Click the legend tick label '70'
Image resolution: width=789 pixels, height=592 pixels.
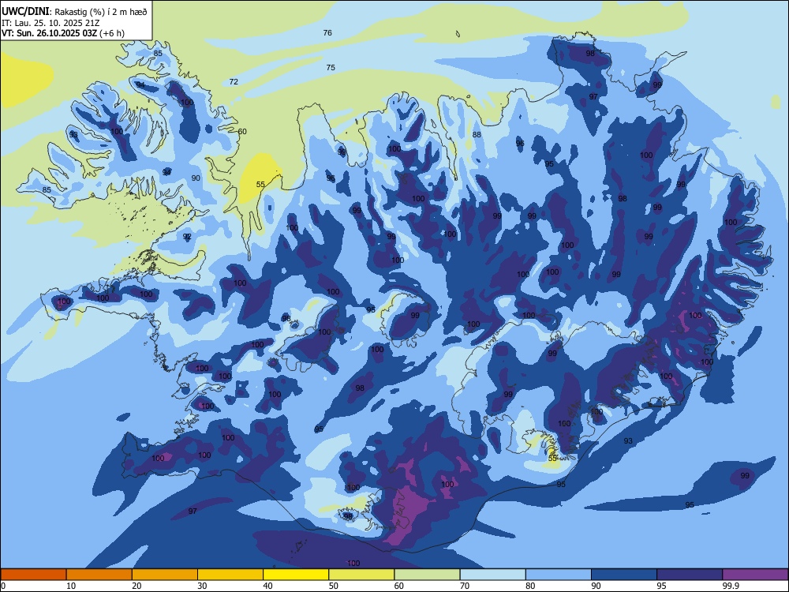point(465,586)
